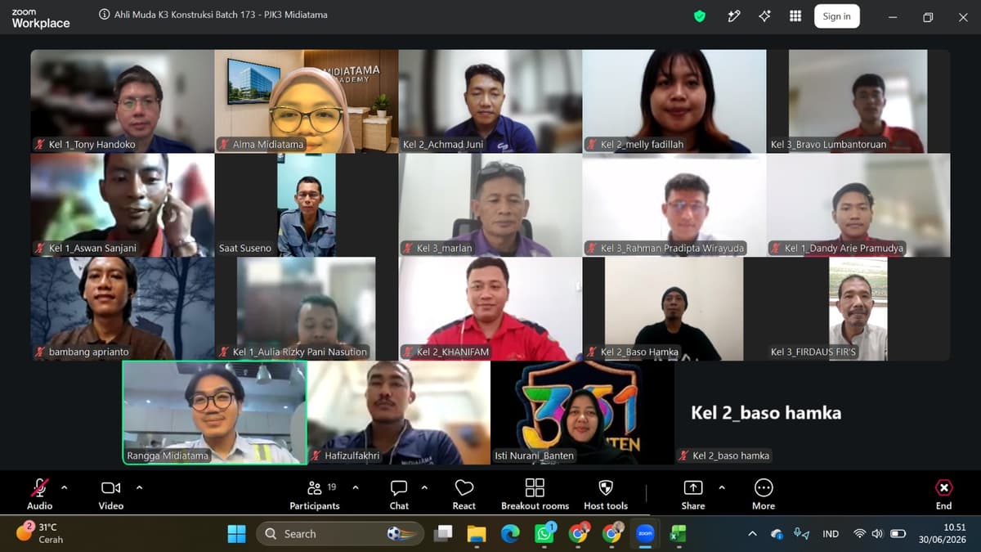981x552 pixels.
Task: Open File Explorer from taskbar
Action: pos(477,534)
